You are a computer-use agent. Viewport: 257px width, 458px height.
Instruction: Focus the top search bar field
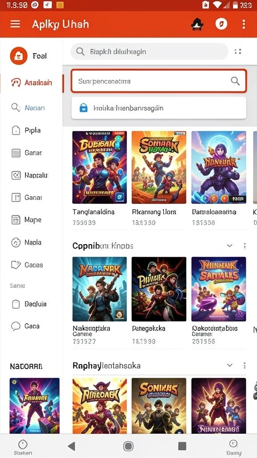click(149, 52)
